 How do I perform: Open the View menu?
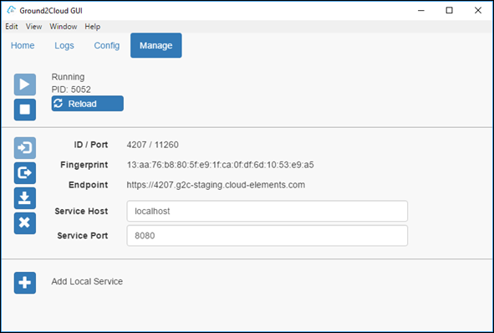coord(33,27)
